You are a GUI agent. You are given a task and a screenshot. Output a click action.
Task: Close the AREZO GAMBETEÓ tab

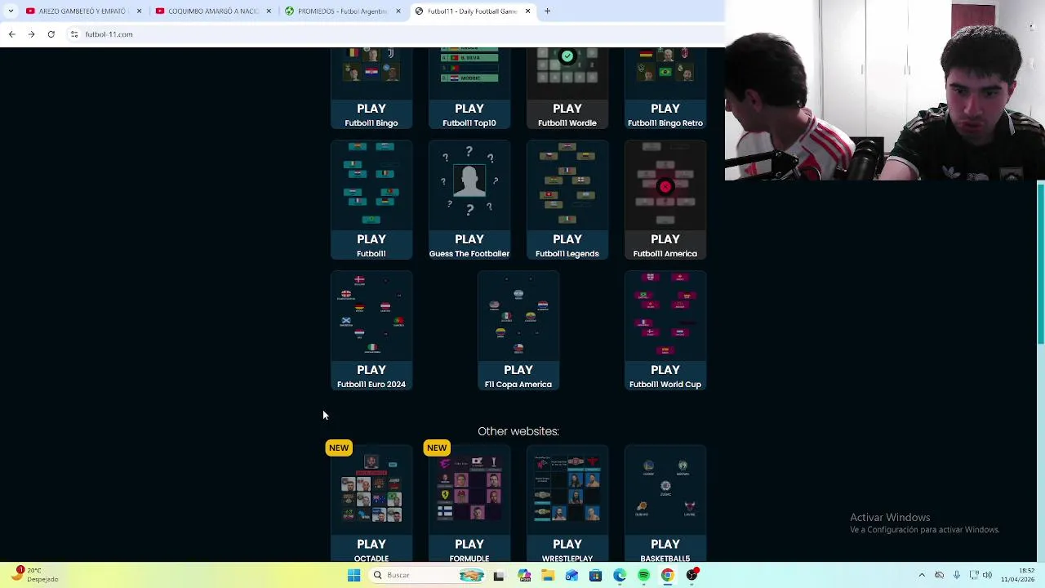(x=139, y=11)
